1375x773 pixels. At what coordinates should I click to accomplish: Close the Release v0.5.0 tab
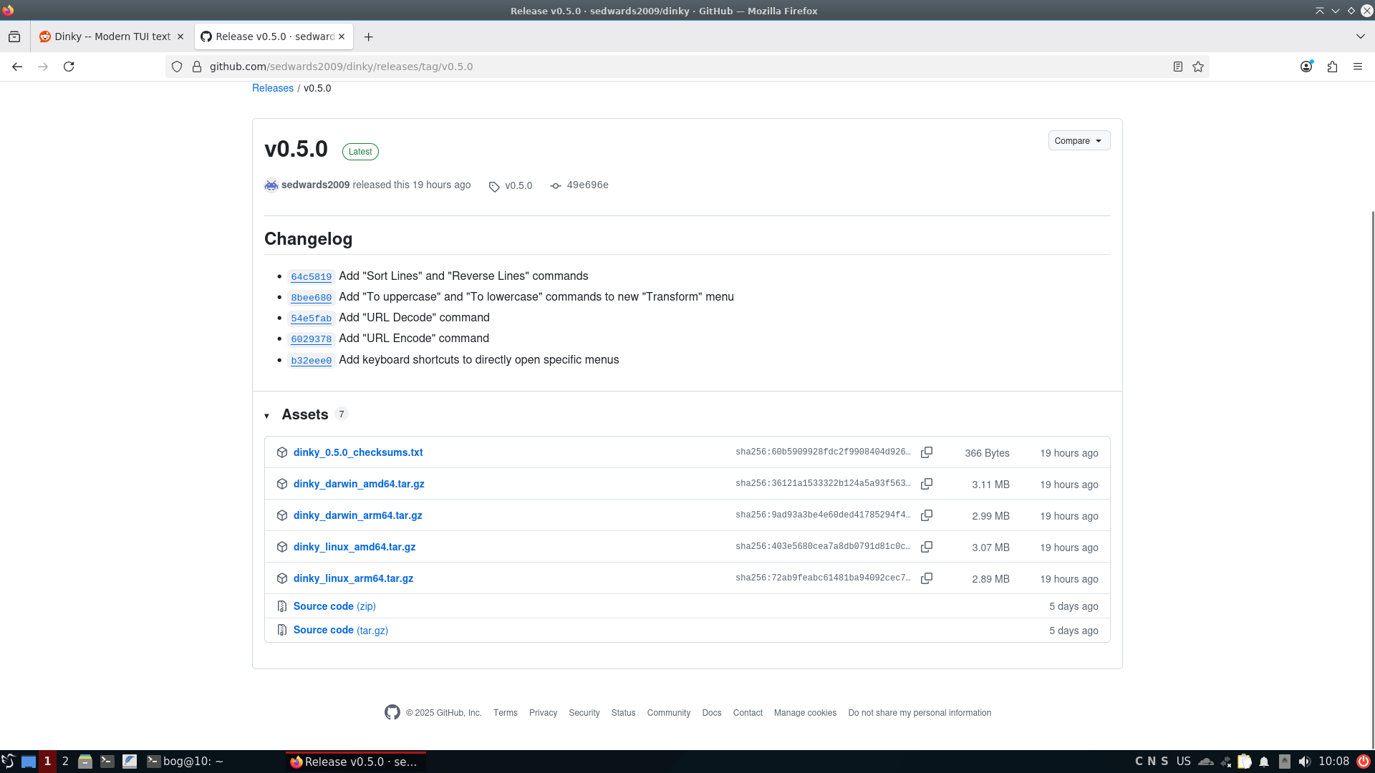(x=342, y=37)
